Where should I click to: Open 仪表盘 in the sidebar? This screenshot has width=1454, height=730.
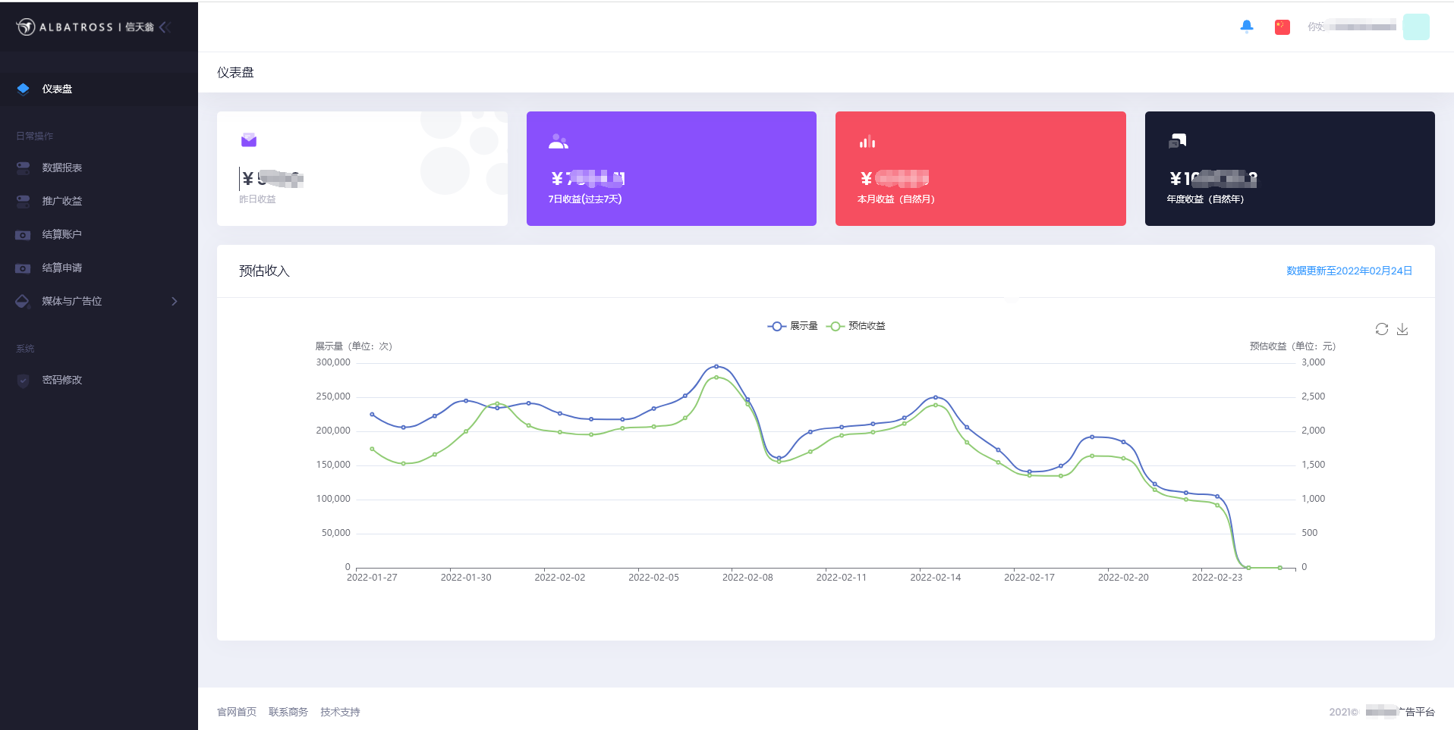tap(57, 89)
